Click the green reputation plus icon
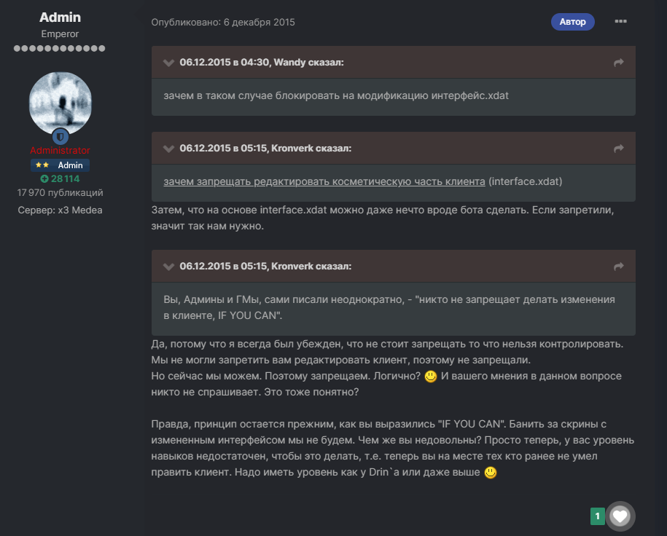Screen dimensions: 667x536 (x=44, y=179)
